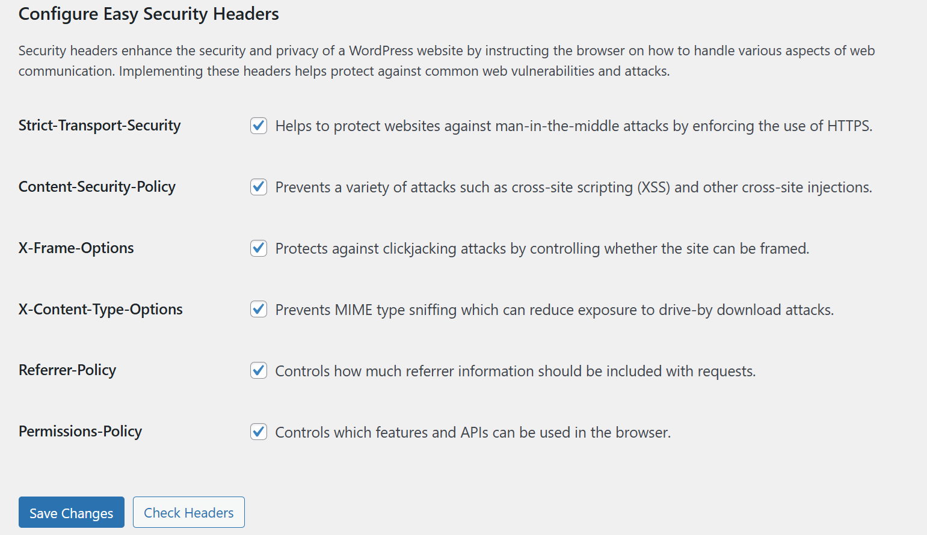Click the Permissions-Policy row label
Image resolution: width=927 pixels, height=535 pixels.
click(80, 432)
